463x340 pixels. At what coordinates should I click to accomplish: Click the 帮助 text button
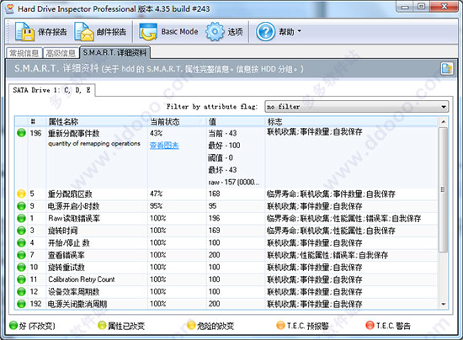tap(287, 31)
